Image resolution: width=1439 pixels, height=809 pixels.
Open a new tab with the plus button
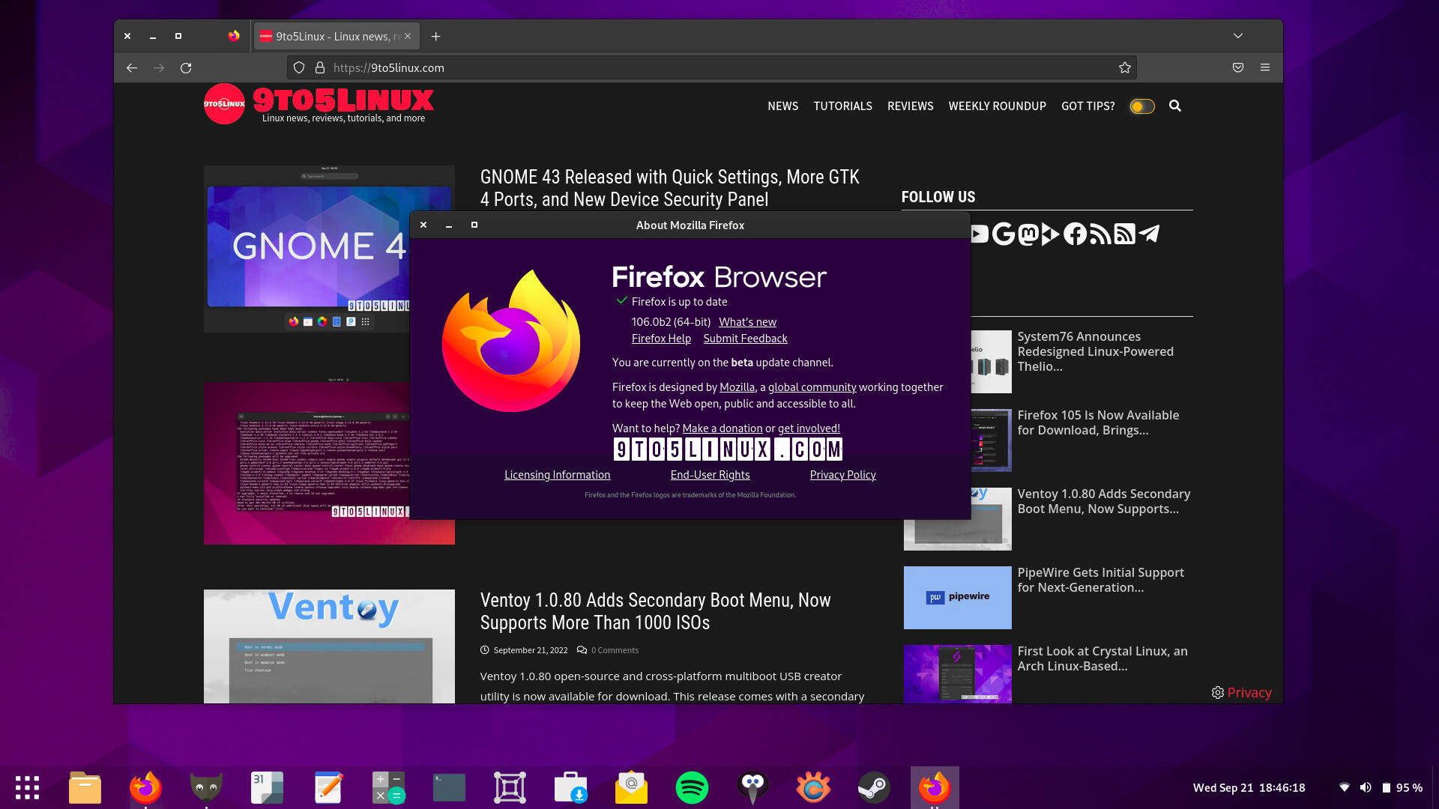(x=436, y=36)
